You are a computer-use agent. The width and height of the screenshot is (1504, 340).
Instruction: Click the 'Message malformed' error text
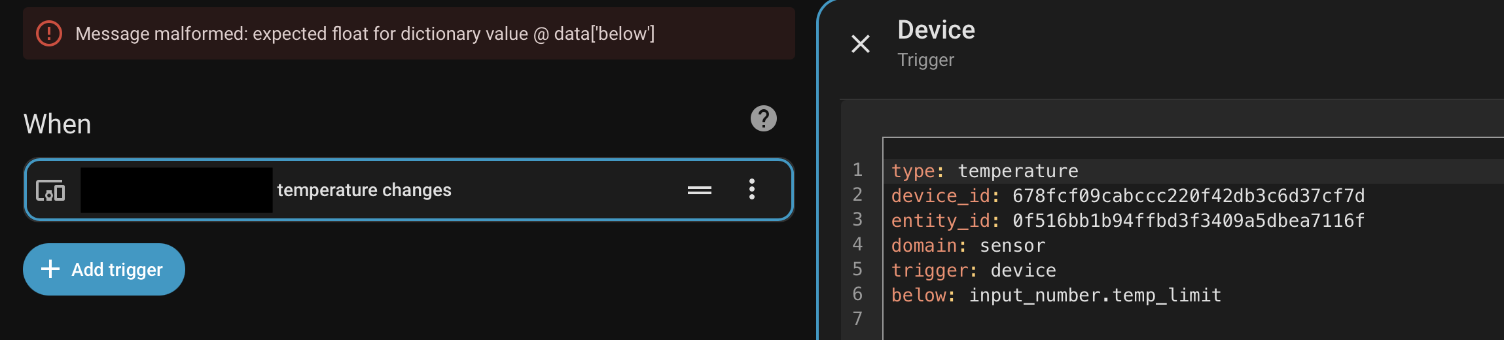[365, 34]
